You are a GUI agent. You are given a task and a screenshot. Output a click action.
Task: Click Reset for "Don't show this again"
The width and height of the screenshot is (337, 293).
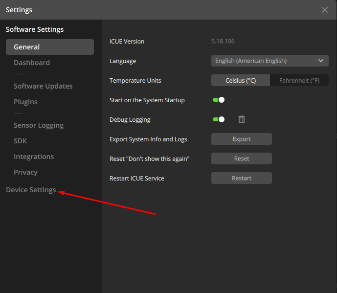(x=242, y=158)
